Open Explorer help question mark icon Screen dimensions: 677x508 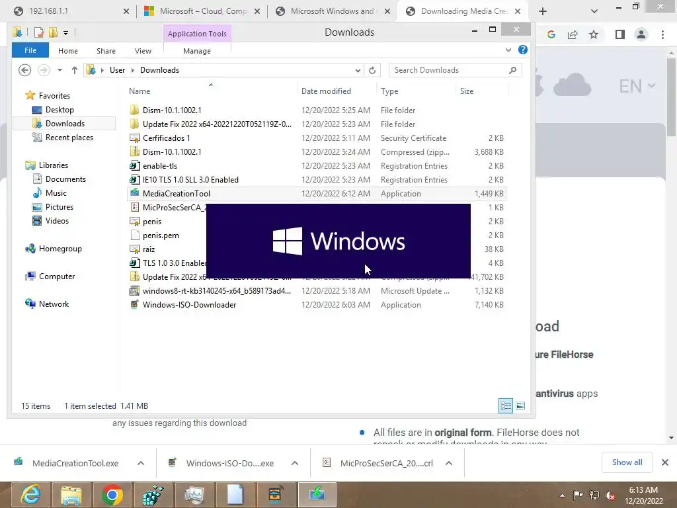[x=522, y=50]
